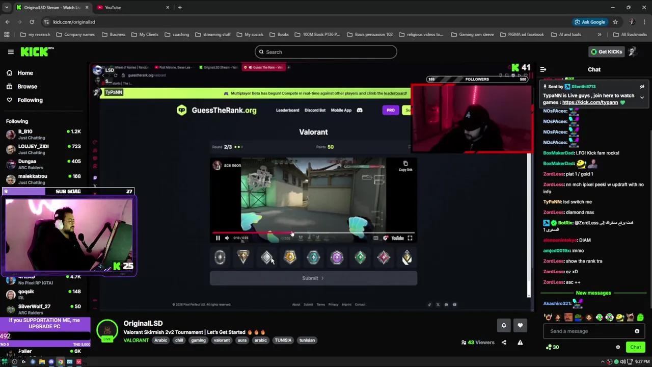The height and width of the screenshot is (367, 652).
Task: Bookmark this page with the star
Action: (615, 22)
